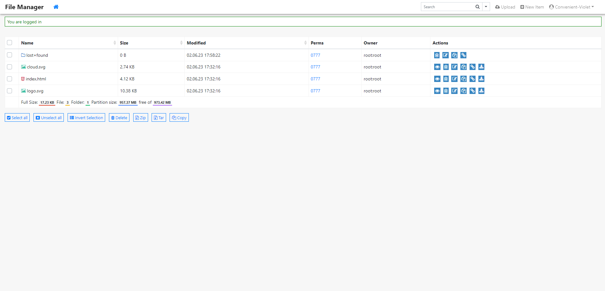The width and height of the screenshot is (605, 291).
Task: Download the index.html file
Action: 482,79
